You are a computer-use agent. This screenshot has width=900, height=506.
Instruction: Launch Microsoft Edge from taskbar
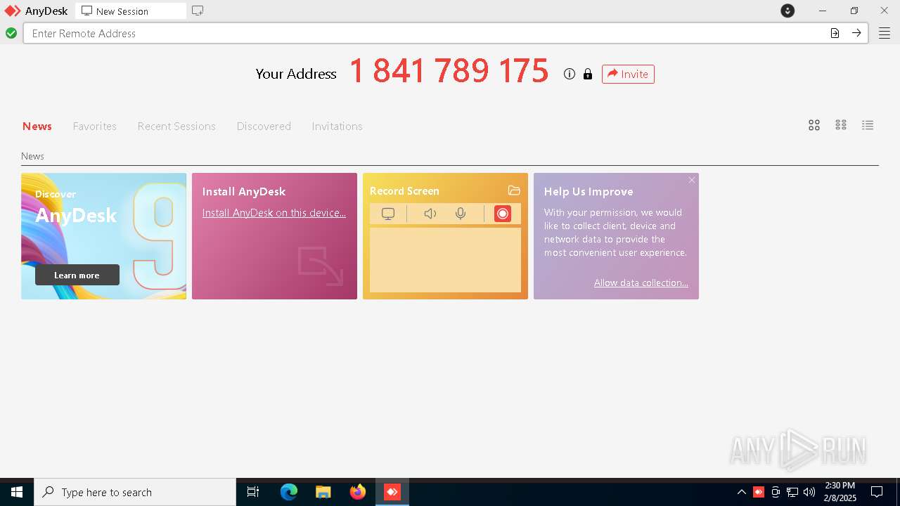[289, 492]
